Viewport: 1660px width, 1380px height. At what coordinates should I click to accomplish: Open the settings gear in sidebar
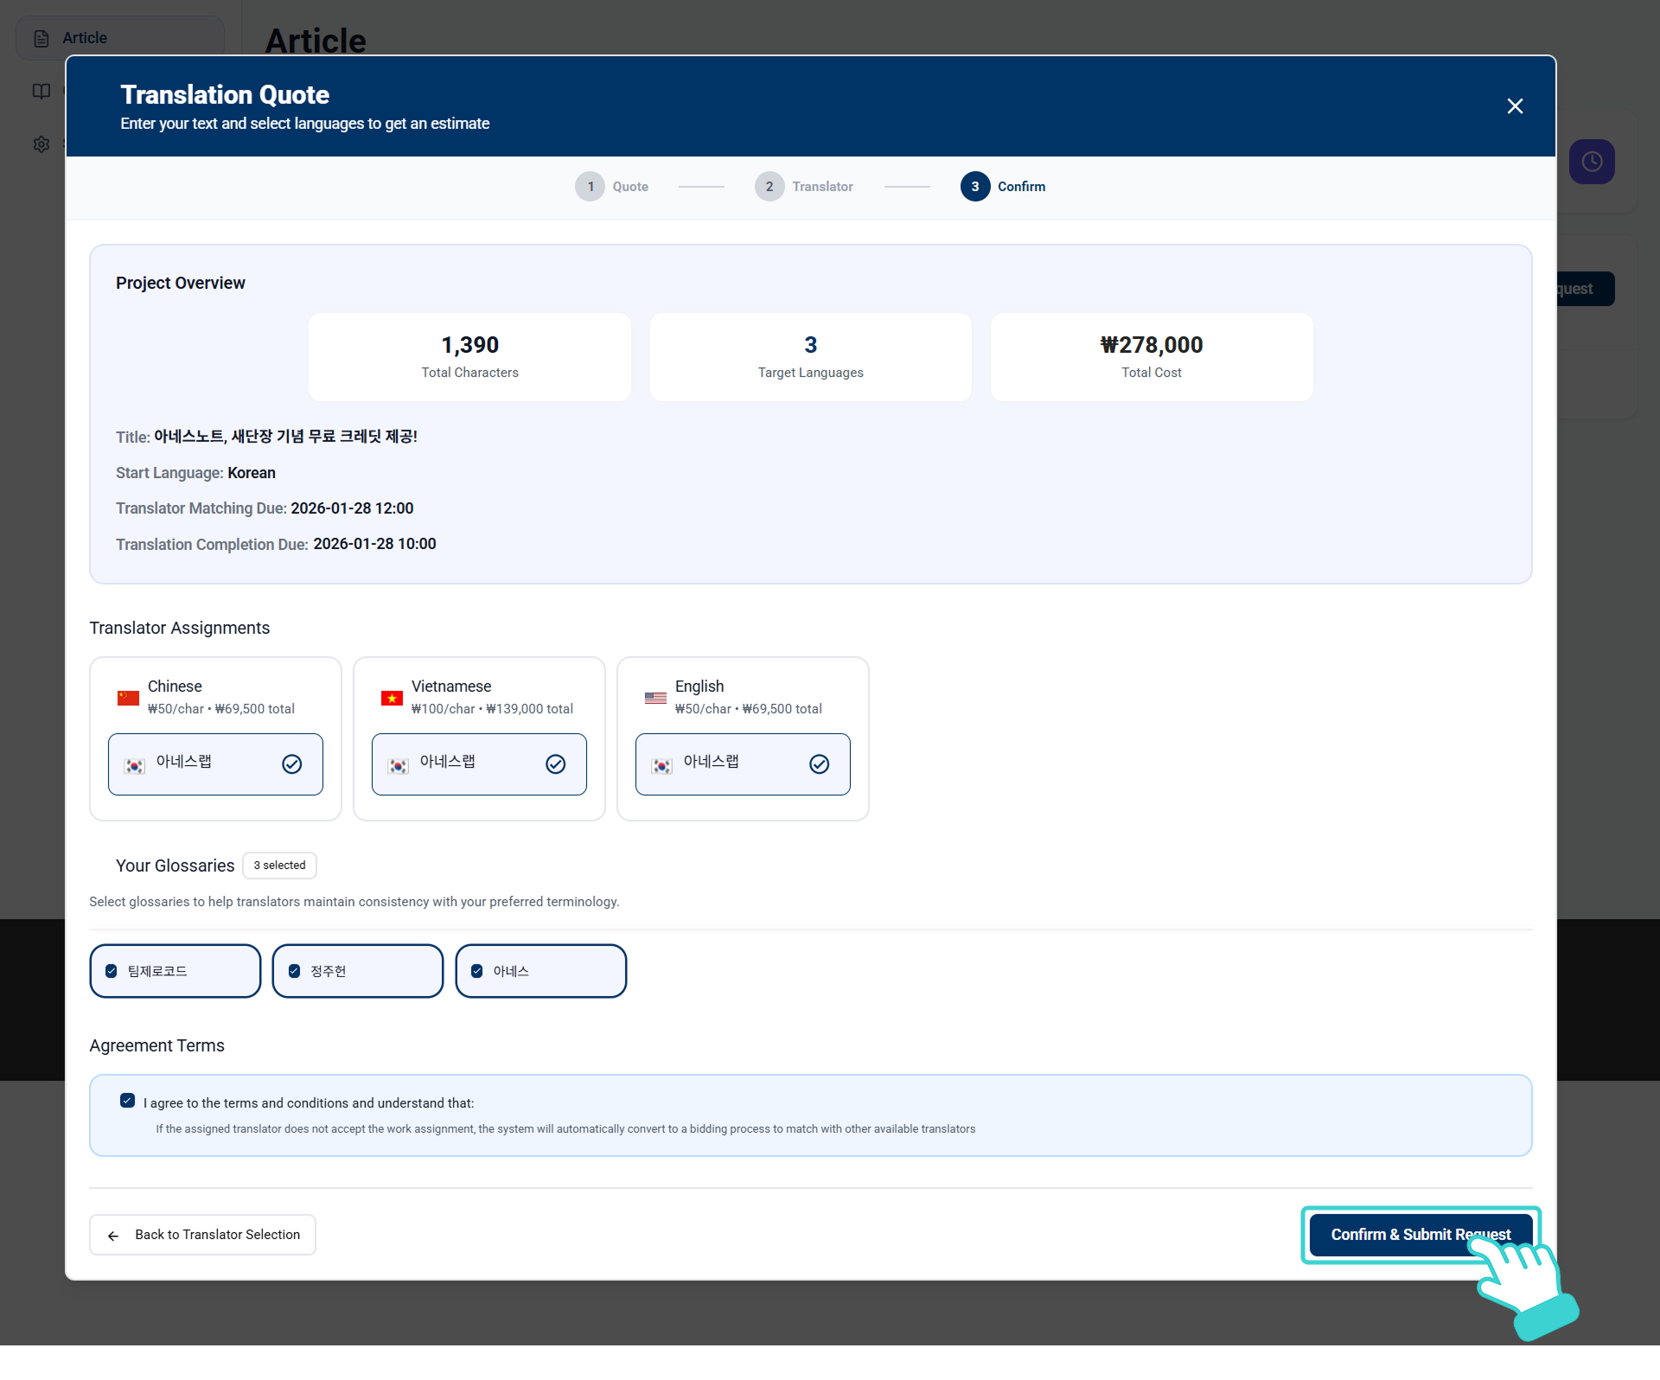(x=41, y=144)
